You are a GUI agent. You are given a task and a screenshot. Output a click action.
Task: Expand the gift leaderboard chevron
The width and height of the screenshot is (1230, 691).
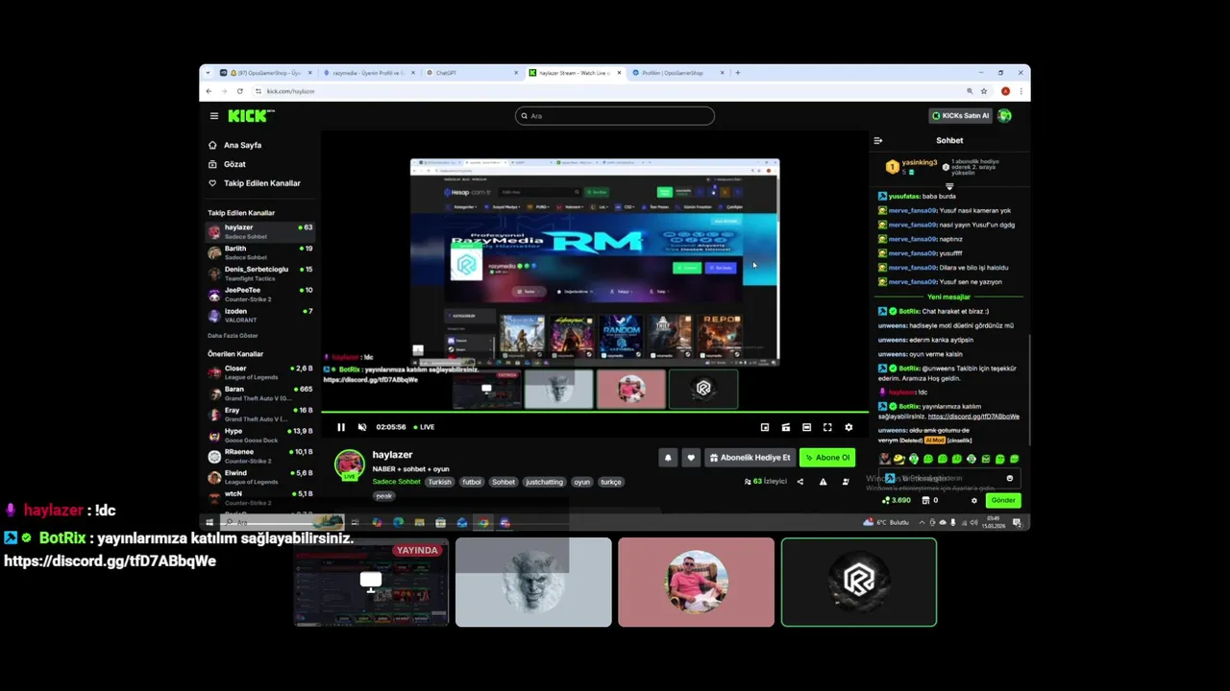(949, 186)
